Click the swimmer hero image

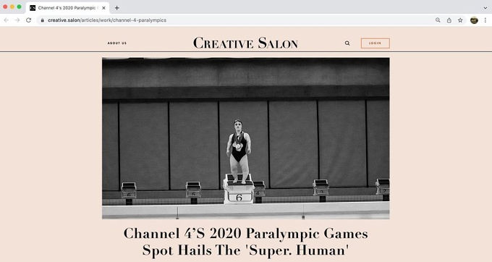[246, 138]
